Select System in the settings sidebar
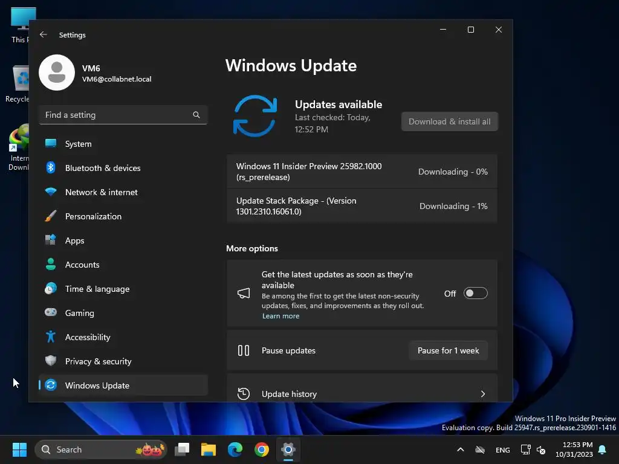619x464 pixels. click(x=123, y=144)
